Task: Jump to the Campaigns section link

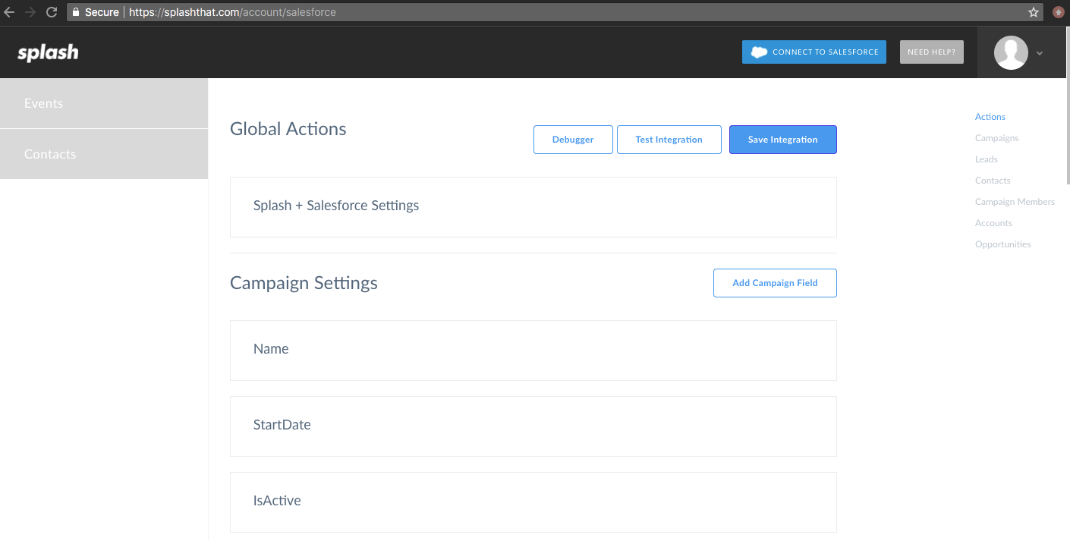Action: pyautogui.click(x=996, y=138)
